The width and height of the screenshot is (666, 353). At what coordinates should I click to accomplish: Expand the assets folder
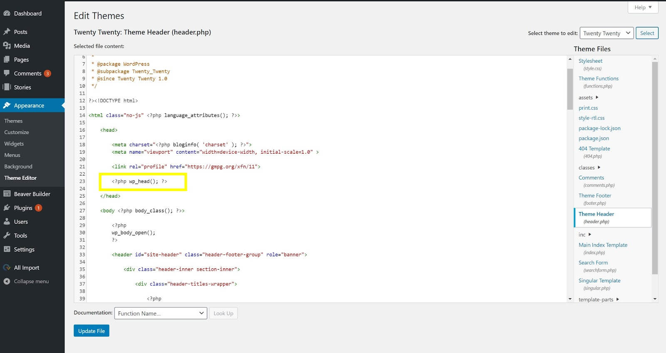[588, 98]
